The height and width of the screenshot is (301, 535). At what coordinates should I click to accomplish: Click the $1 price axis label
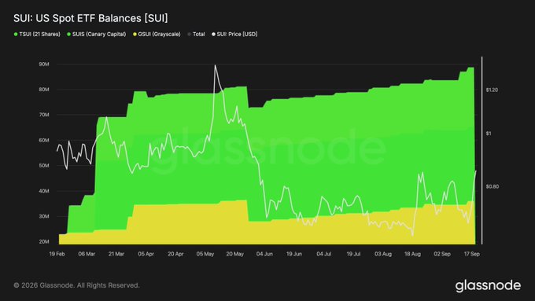(489, 134)
